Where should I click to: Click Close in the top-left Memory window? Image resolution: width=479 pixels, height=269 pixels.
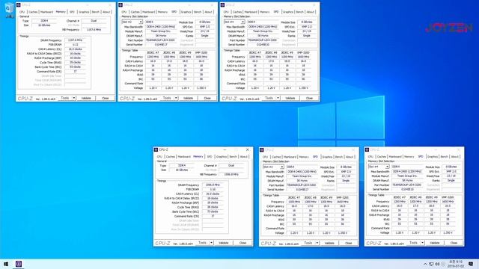point(105,98)
